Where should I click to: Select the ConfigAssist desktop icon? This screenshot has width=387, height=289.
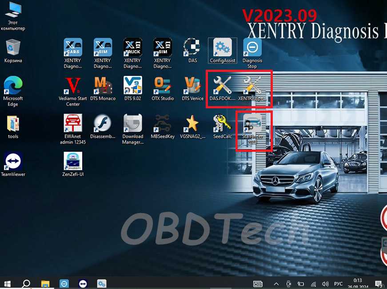(x=222, y=50)
